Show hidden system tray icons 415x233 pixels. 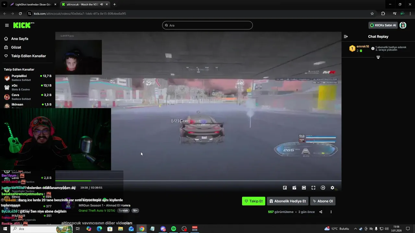click(x=355, y=229)
